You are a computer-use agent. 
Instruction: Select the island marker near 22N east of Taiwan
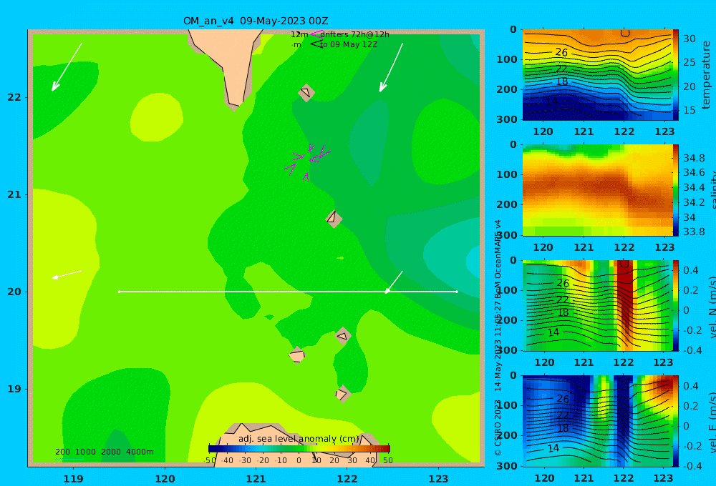[306, 92]
